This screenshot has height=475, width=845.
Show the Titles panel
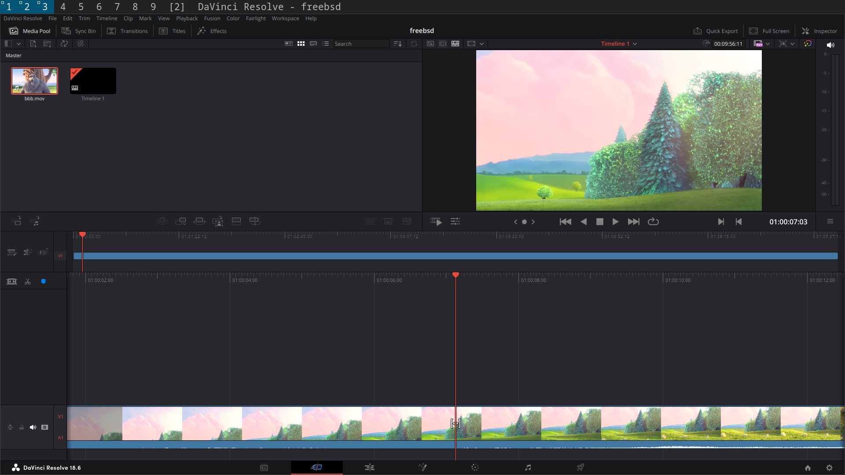pos(172,31)
